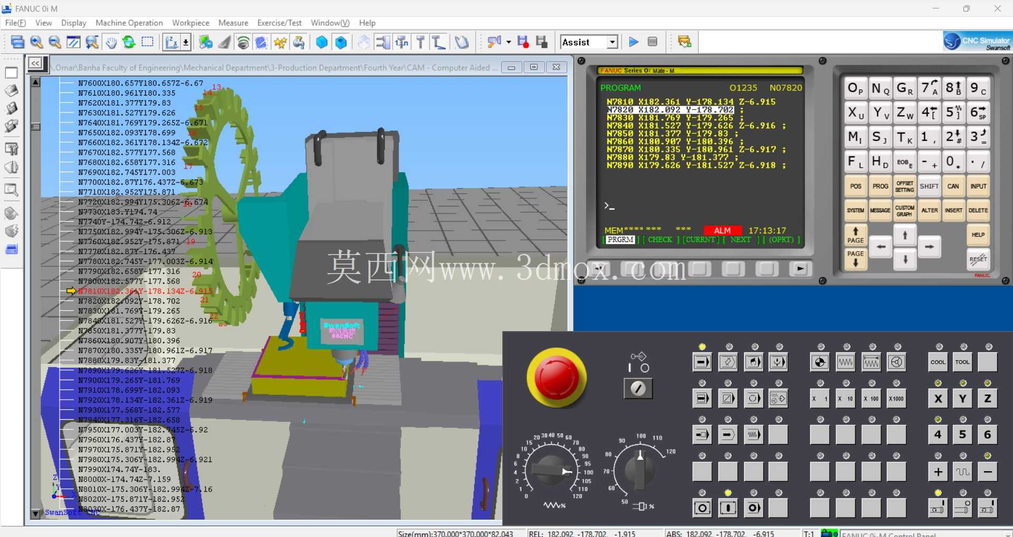Click the reference return home mode button
This screenshot has height=537, width=1013.
tap(820, 362)
